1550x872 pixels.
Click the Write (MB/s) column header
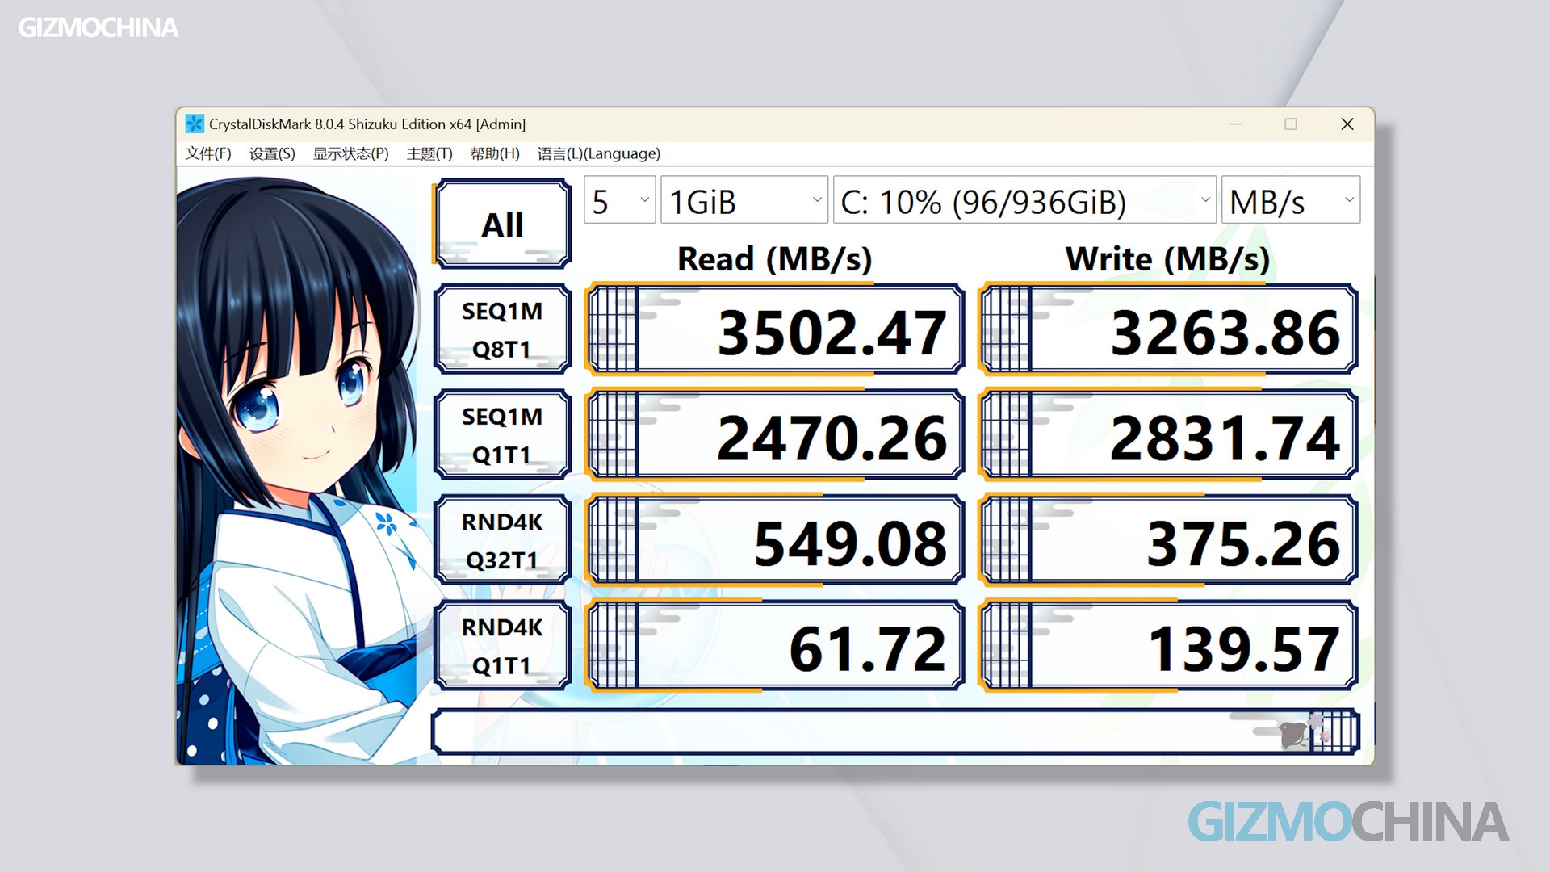pyautogui.click(x=1167, y=259)
